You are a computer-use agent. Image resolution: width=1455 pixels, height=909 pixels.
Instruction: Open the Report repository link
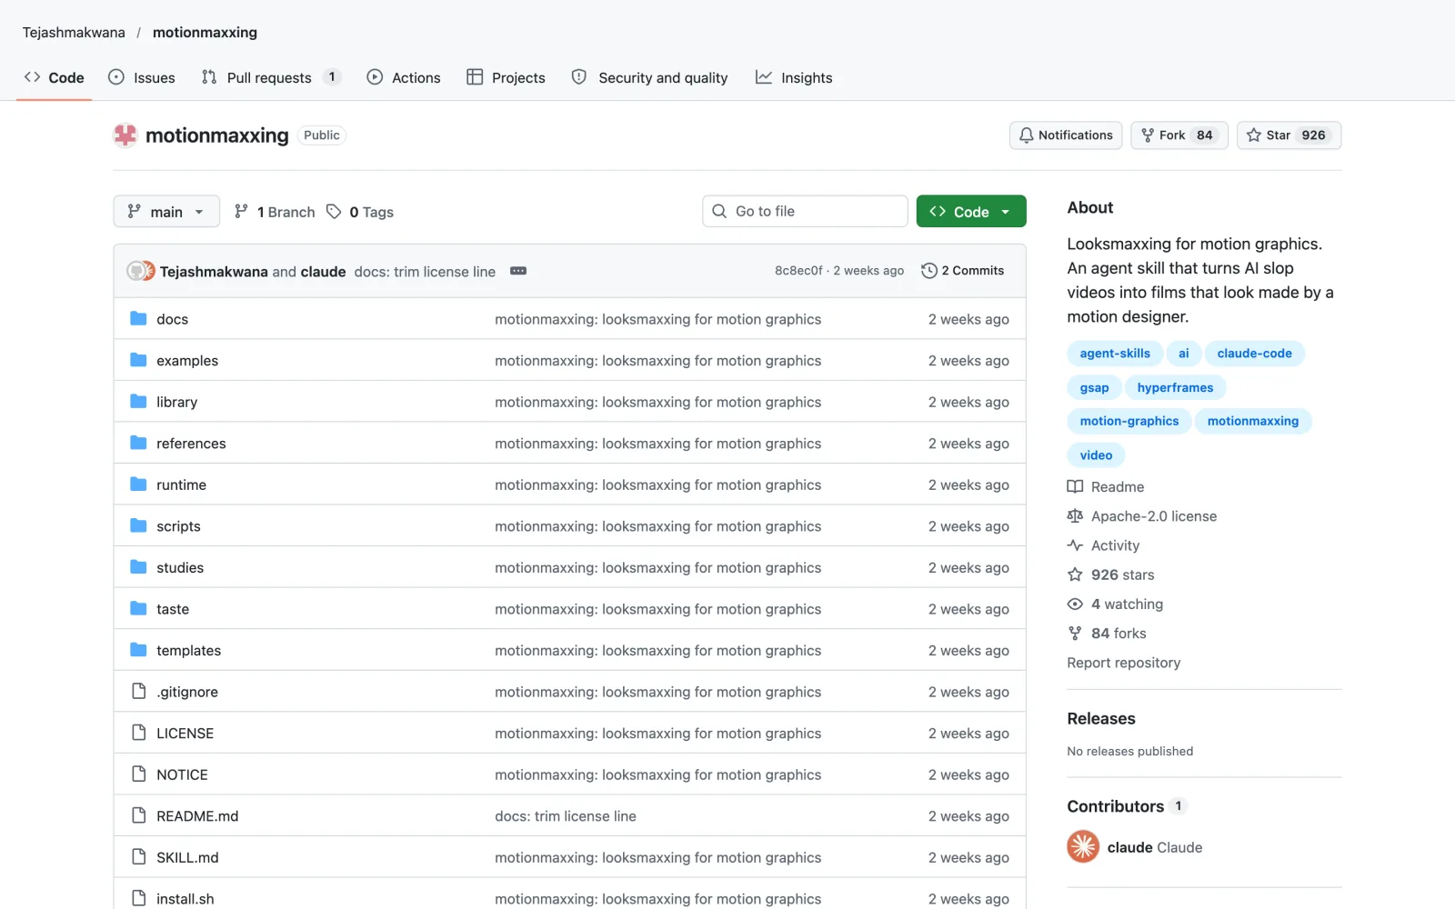click(1124, 663)
